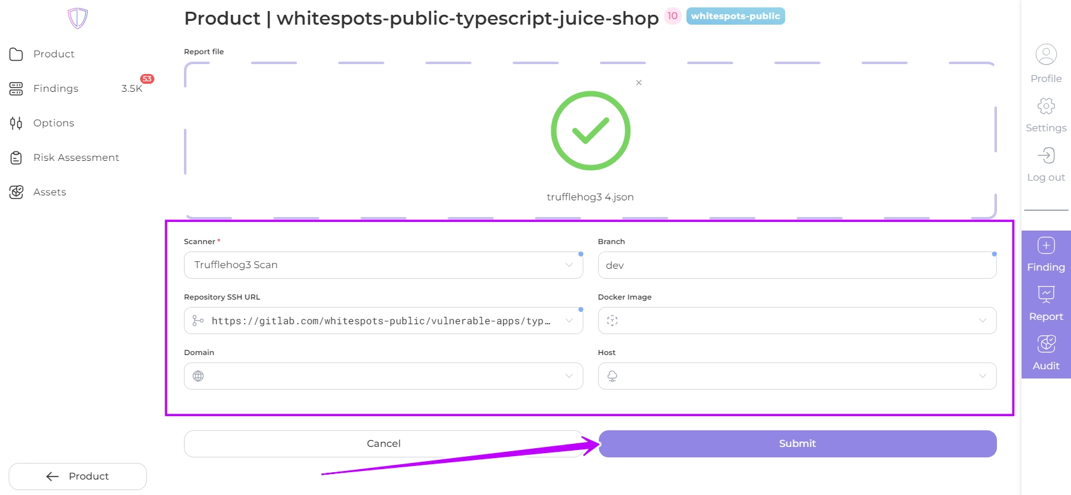Click the shield logo icon
Viewport: 1071px width, 495px height.
[x=78, y=18]
